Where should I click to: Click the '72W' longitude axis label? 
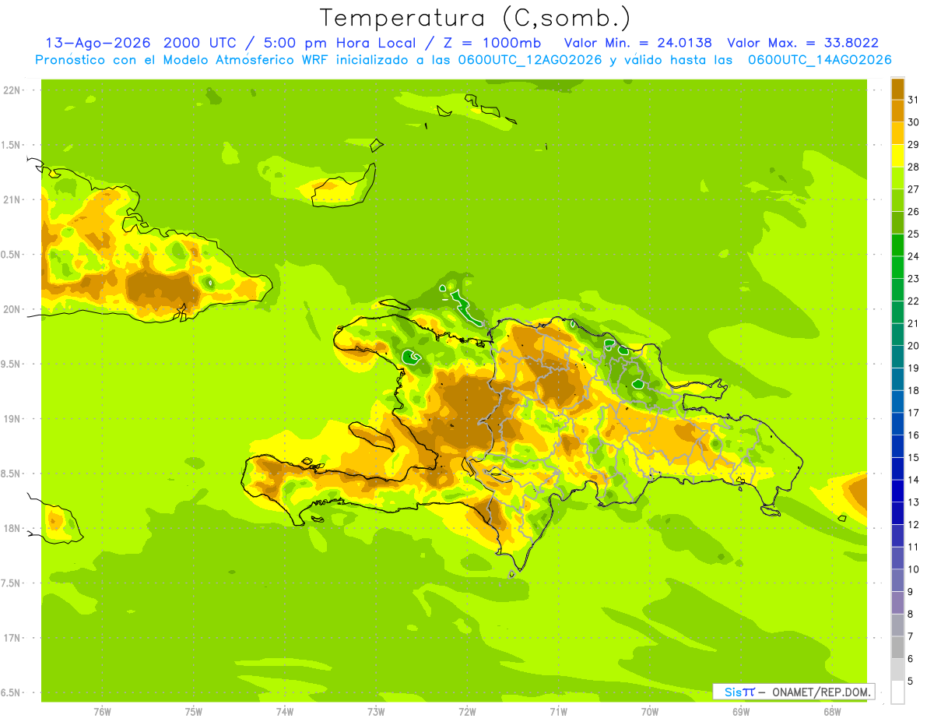[467, 711]
